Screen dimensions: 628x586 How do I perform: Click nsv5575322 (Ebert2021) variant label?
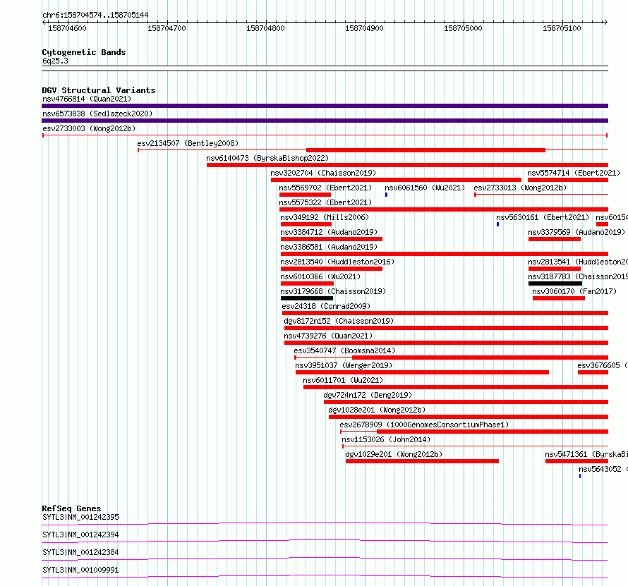pos(325,202)
